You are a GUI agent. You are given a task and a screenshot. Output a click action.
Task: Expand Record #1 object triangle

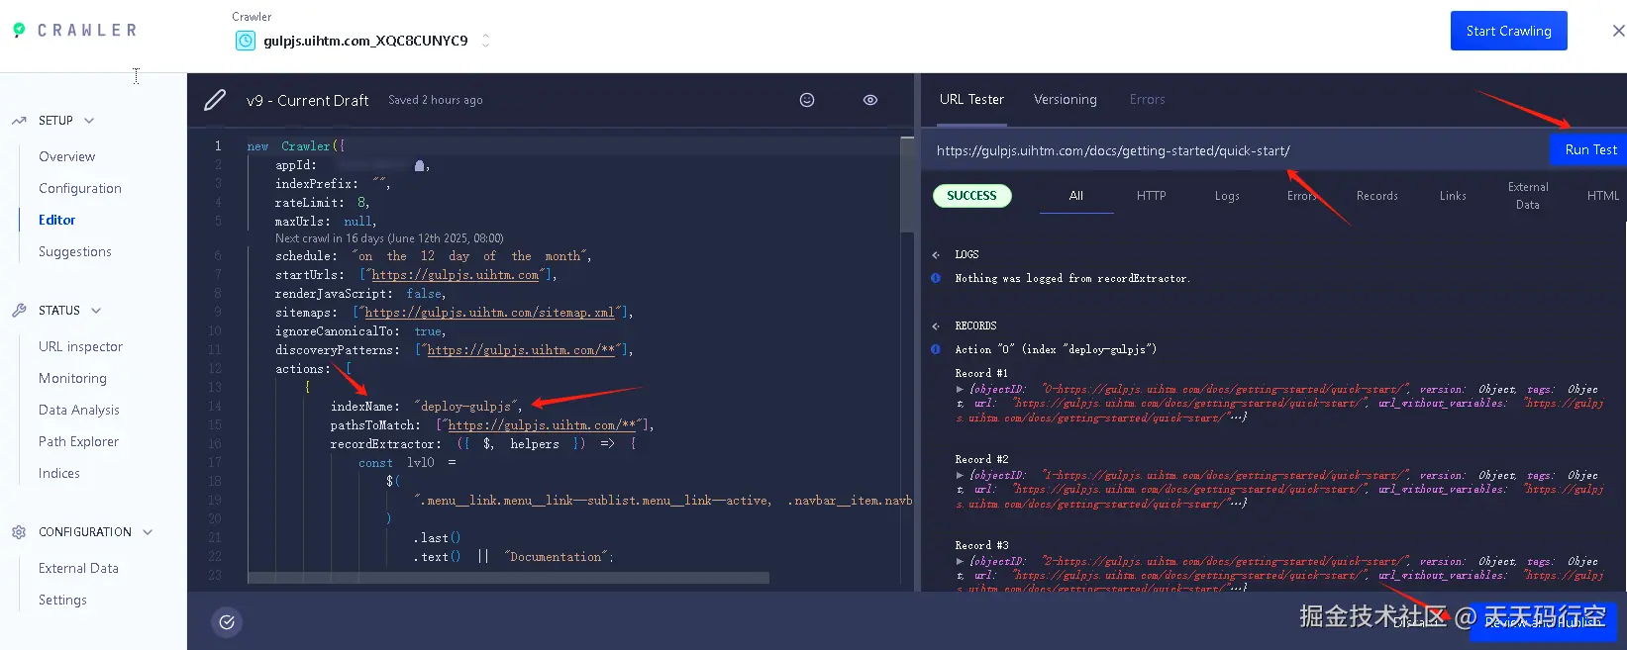960,390
